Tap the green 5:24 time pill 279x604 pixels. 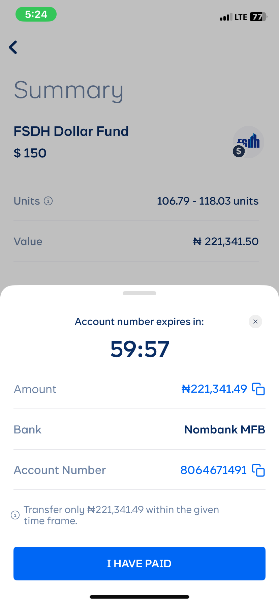coord(36,14)
